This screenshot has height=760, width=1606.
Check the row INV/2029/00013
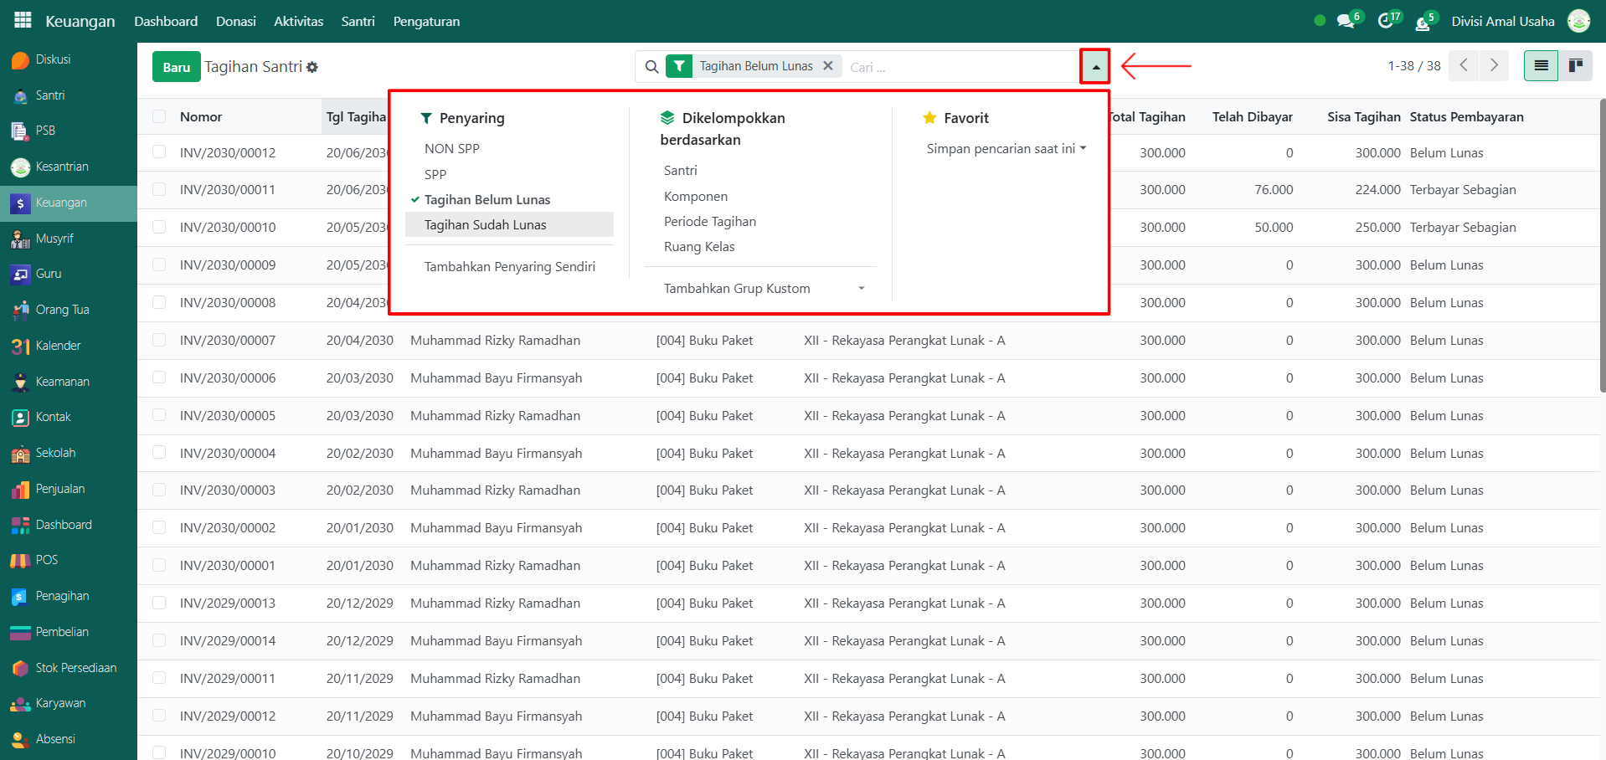(x=159, y=603)
